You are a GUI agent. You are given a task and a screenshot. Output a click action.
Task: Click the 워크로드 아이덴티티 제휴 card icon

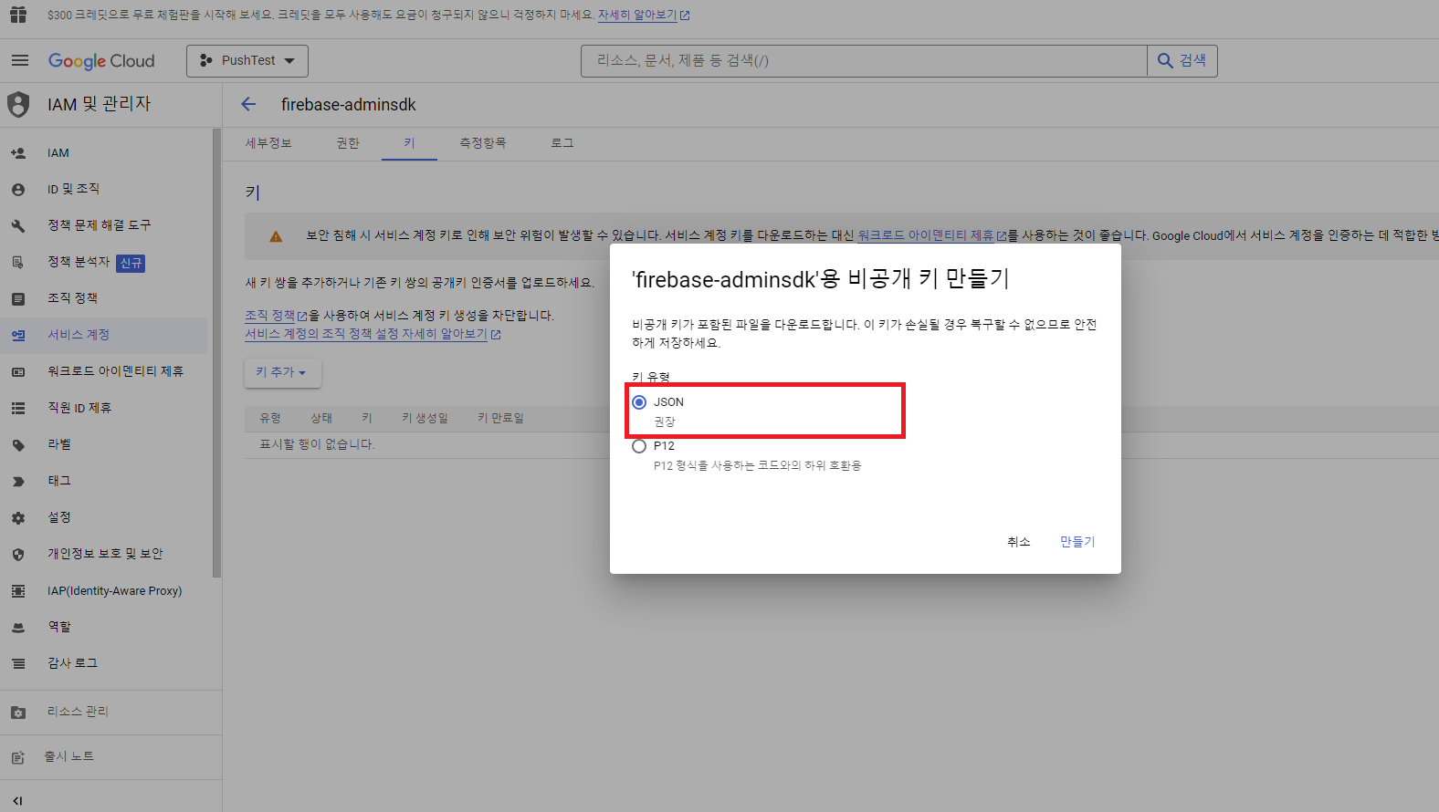point(18,372)
